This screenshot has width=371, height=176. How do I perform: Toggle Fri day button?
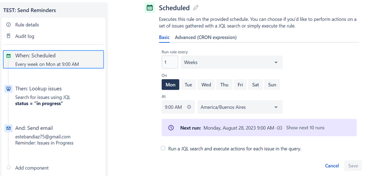(x=240, y=85)
